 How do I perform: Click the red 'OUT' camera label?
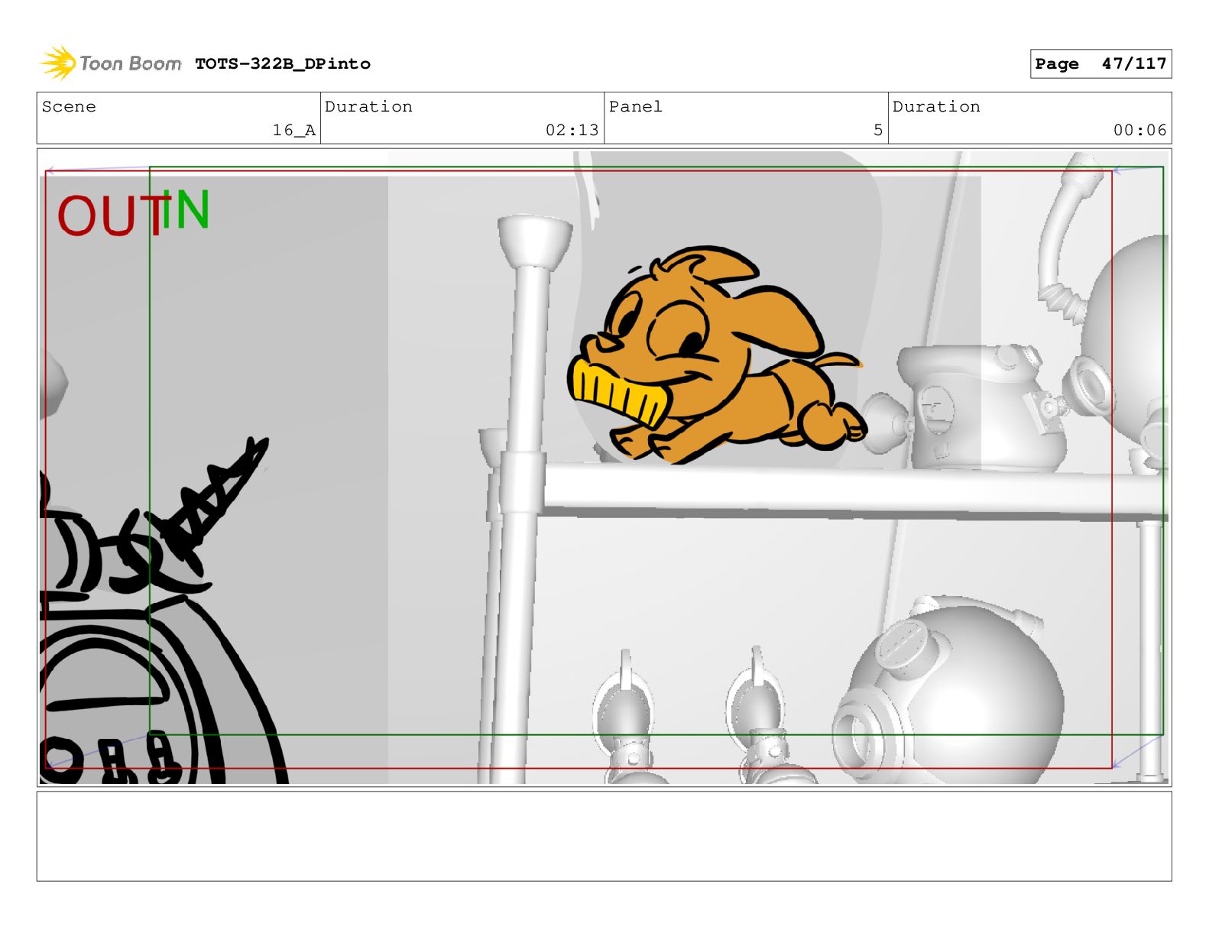(x=113, y=216)
